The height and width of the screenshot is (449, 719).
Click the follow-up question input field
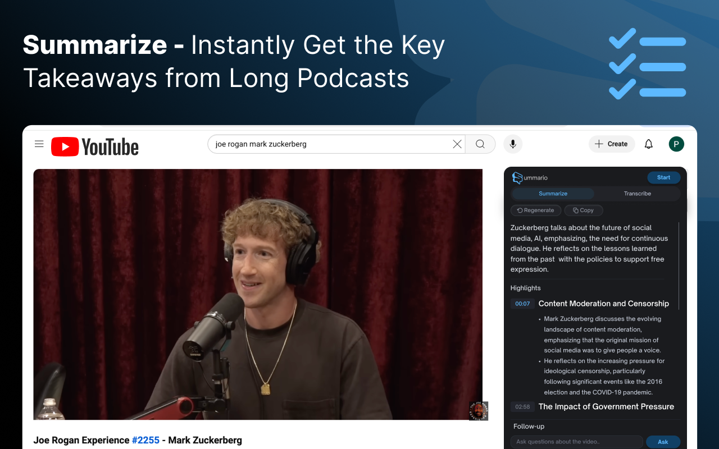coord(576,442)
